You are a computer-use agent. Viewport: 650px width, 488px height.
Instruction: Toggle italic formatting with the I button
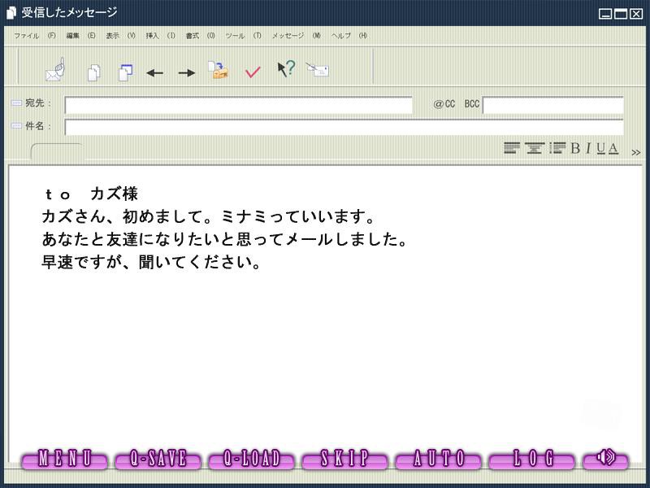tap(588, 148)
